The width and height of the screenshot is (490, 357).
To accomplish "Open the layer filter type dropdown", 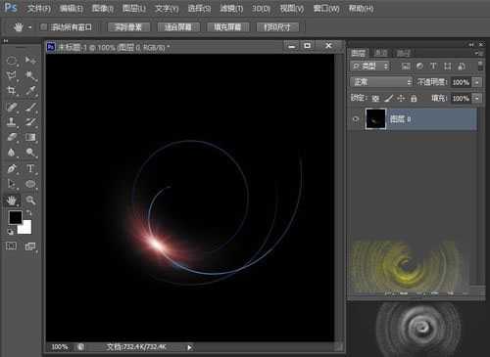I will pyautogui.click(x=370, y=67).
